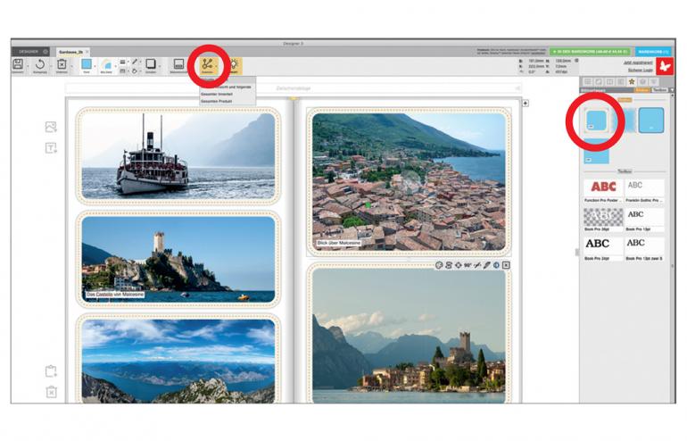
Task: Open dropdown arrow next to Save icon
Action: point(28,67)
